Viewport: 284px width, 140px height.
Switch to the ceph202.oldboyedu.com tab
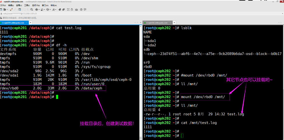coord(157,23)
